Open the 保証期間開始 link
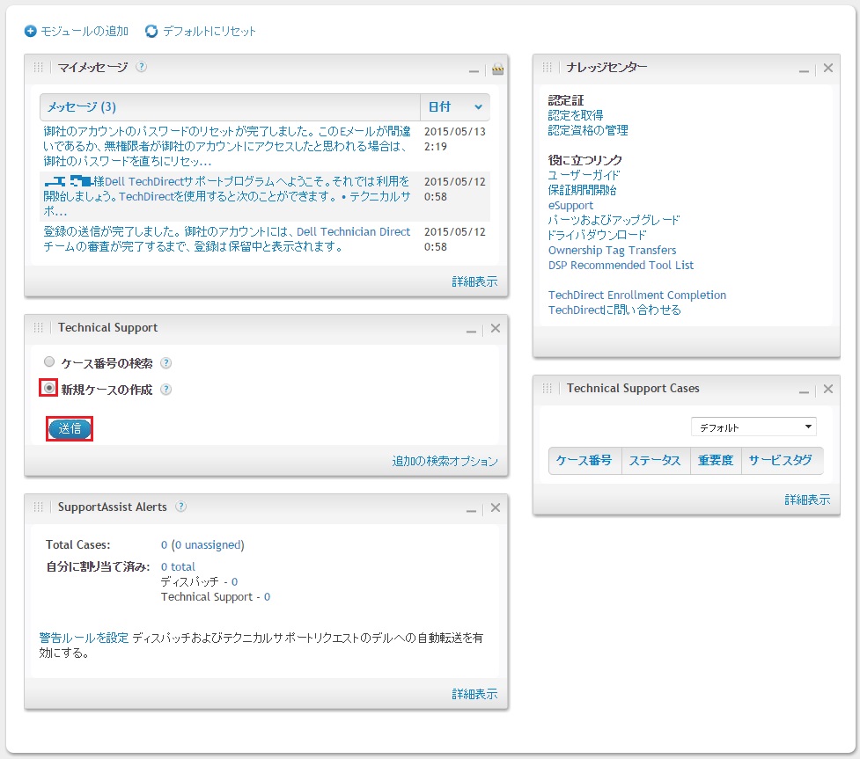 [582, 190]
